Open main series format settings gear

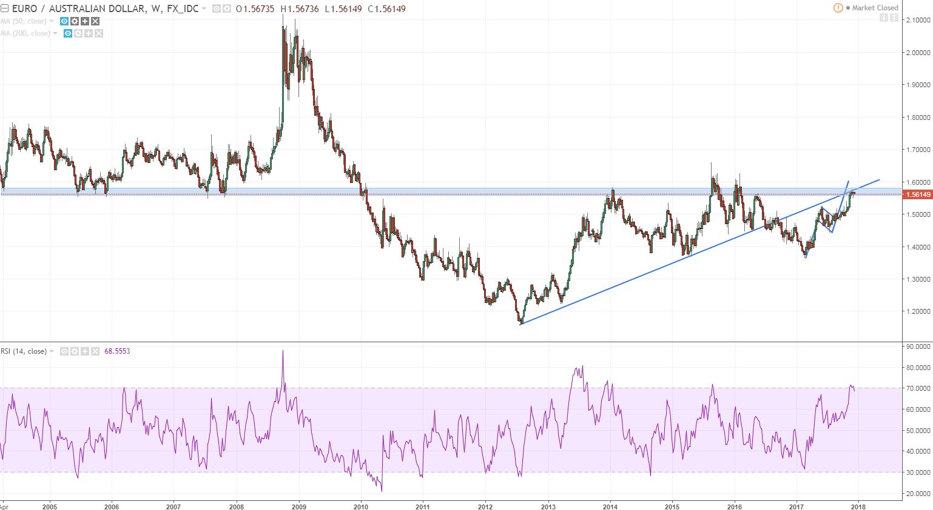[226, 8]
